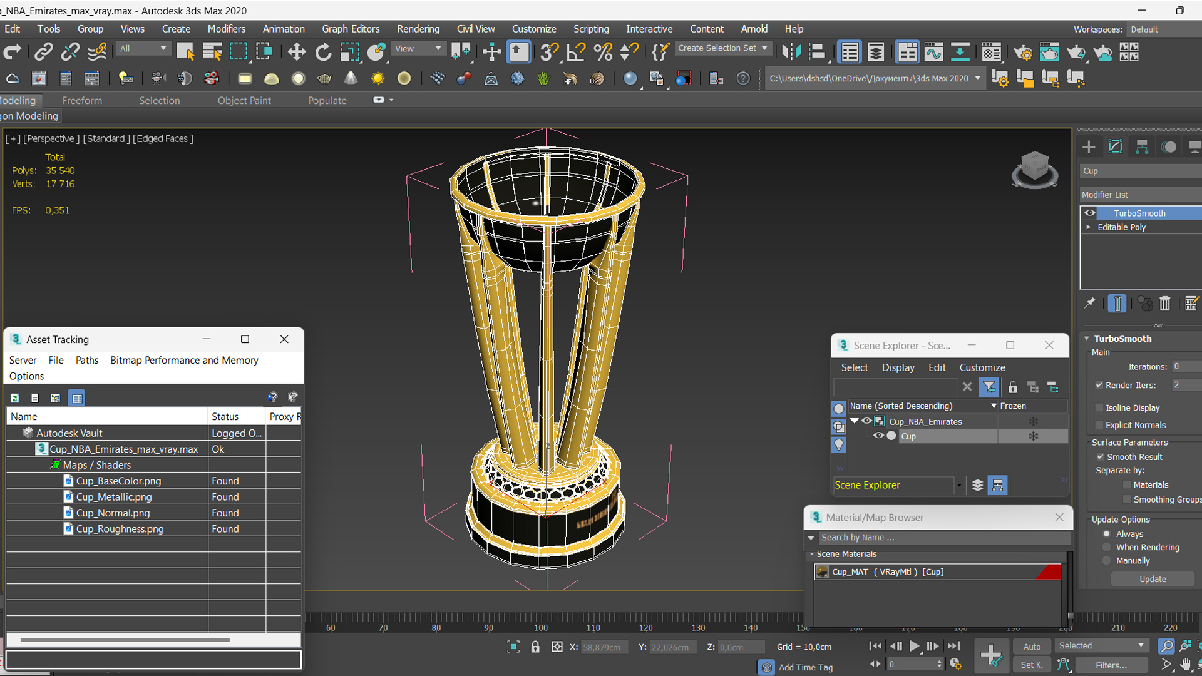Open the Create command panel tab
This screenshot has height=676, width=1202.
point(1089,147)
